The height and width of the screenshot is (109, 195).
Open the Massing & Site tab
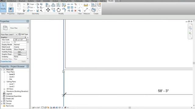[x=66, y=1]
